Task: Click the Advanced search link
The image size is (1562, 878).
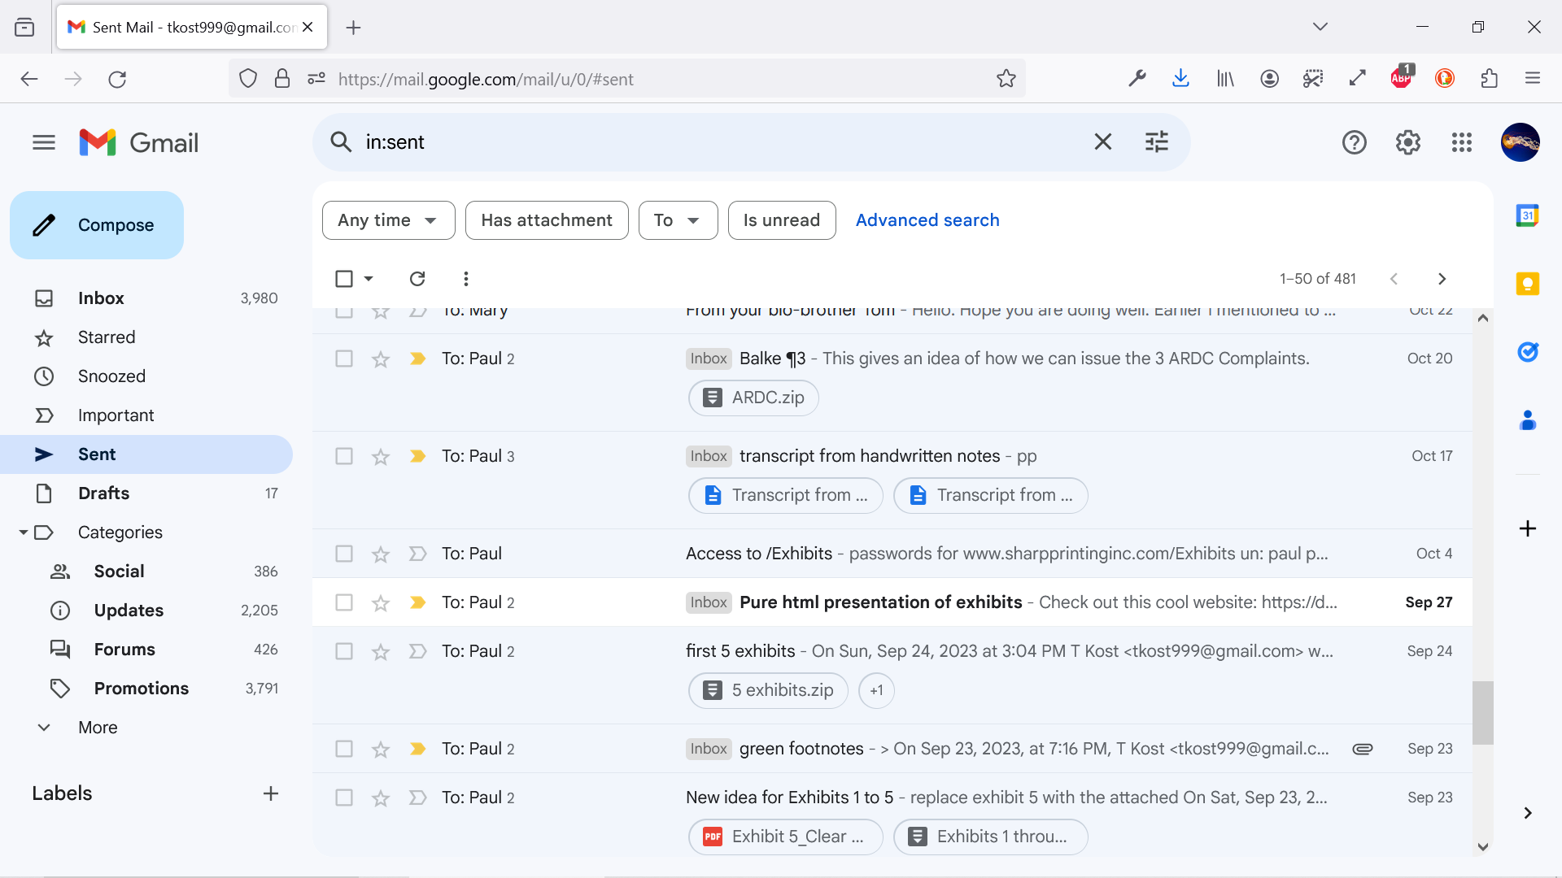Action: pos(927,220)
